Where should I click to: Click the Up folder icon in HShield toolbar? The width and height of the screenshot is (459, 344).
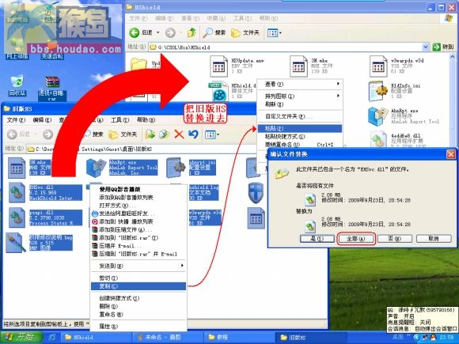[192, 32]
